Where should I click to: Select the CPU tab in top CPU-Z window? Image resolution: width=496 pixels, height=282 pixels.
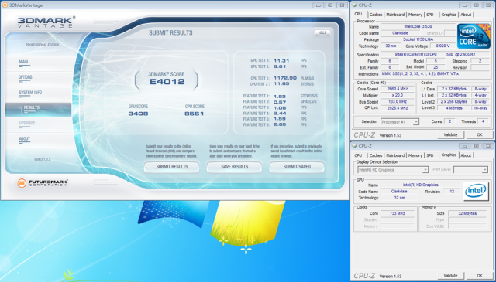(358, 14)
